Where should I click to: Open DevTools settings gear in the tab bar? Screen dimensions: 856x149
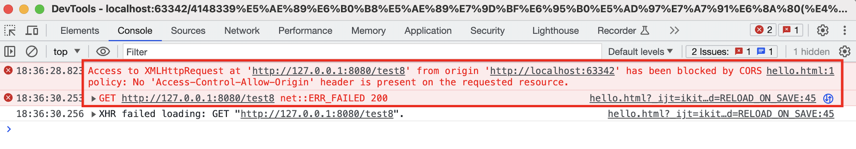pos(823,31)
